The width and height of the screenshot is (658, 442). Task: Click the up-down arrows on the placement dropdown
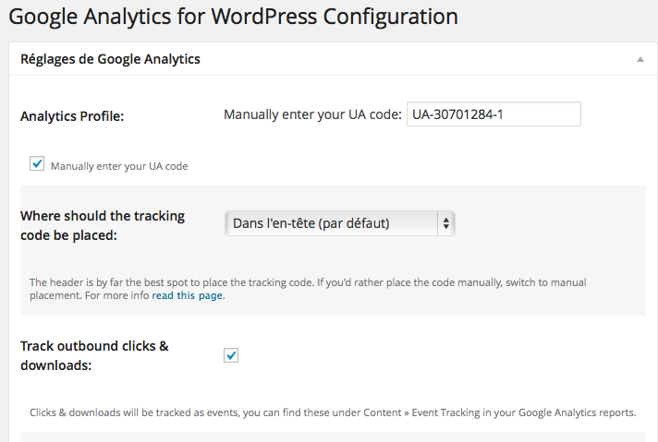pos(446,223)
